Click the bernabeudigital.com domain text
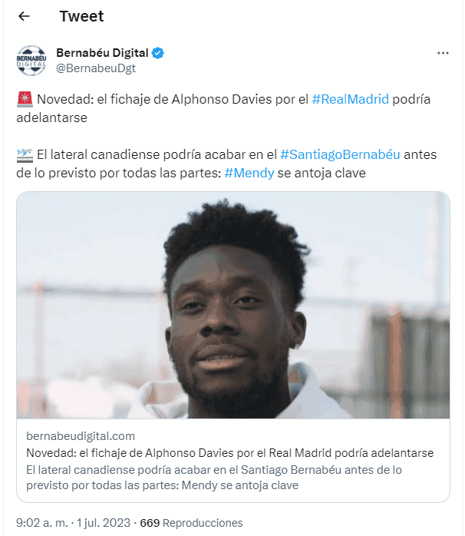Image resolution: width=465 pixels, height=536 pixels. tap(81, 436)
